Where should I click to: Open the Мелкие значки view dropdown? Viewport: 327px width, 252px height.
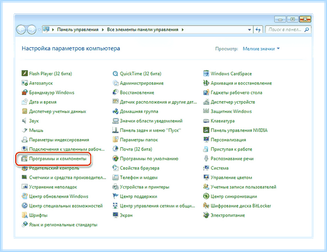[x=261, y=49]
